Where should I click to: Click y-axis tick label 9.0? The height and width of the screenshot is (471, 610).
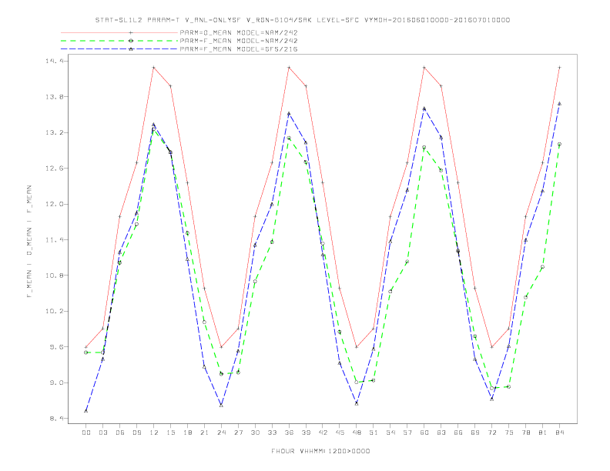click(57, 382)
